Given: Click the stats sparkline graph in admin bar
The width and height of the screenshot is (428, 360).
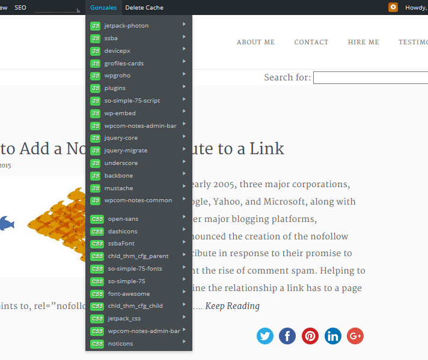Looking at the screenshot, I should pos(58,10).
